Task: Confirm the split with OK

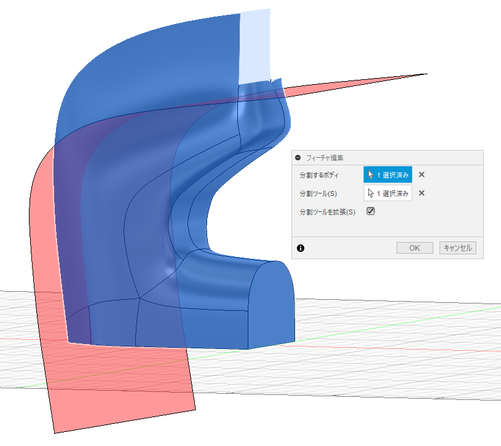Action: click(414, 248)
